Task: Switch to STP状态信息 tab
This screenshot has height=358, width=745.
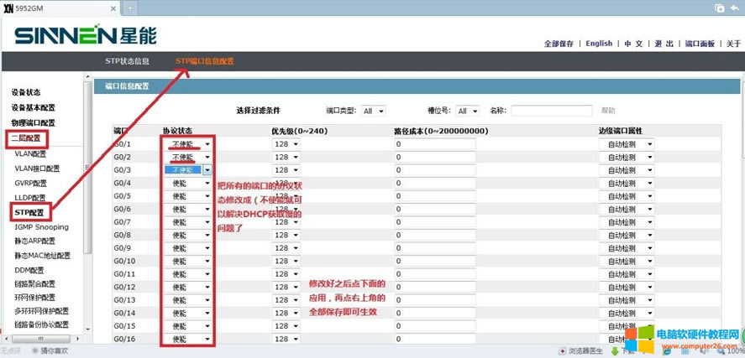Action: tap(127, 61)
